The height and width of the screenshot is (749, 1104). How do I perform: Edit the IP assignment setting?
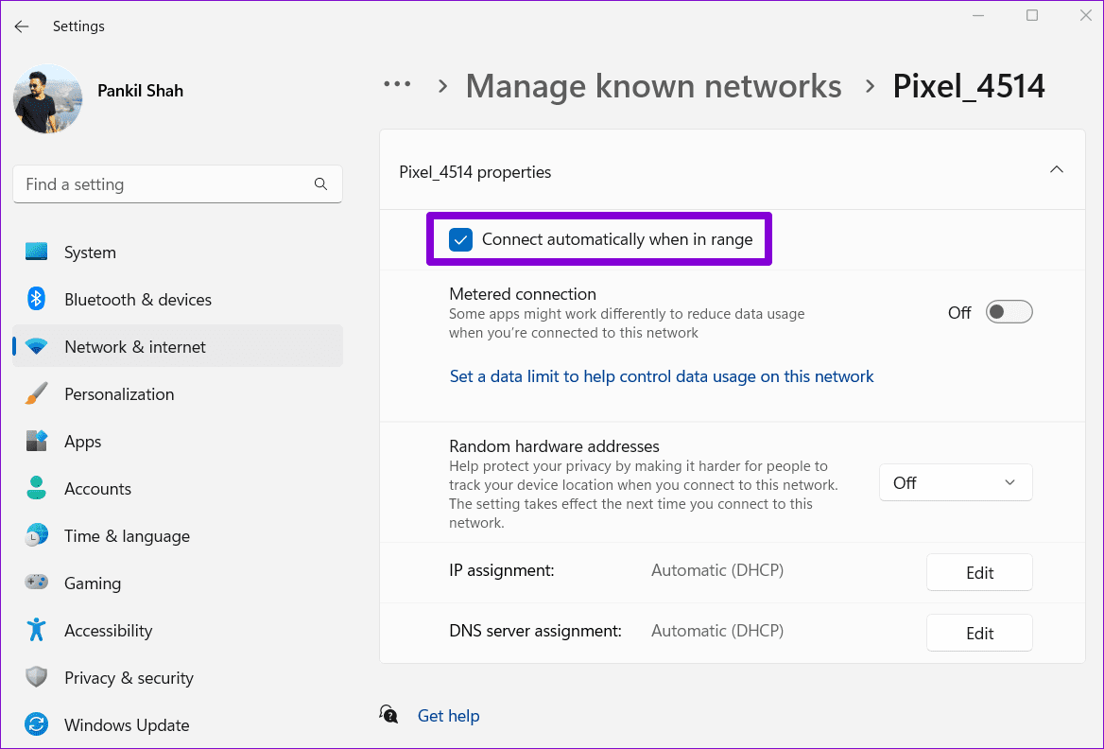(x=979, y=573)
